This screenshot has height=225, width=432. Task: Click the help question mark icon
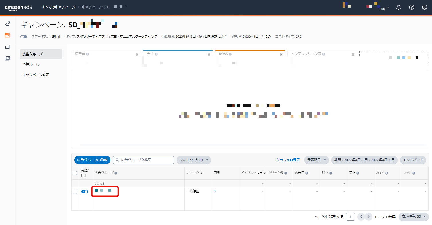coord(412,7)
